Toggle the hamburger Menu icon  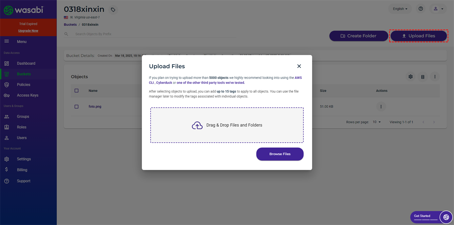[6, 42]
